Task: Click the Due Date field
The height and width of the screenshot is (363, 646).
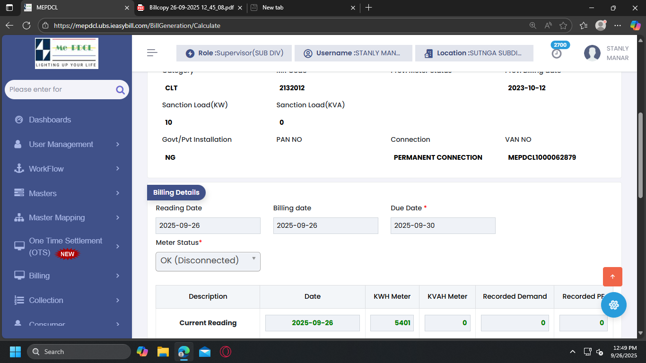Action: [x=443, y=225]
